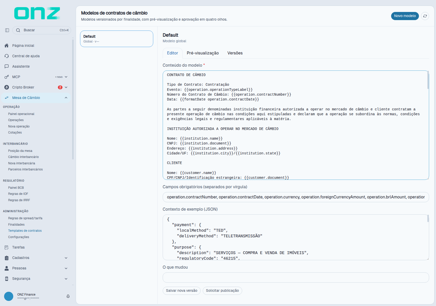Screen dimensions: 436x306
Task: Click the Cripto Broker bitcoin icon
Action: (x=7, y=87)
